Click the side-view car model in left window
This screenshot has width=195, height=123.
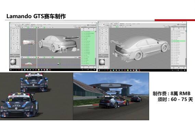(29, 64)
